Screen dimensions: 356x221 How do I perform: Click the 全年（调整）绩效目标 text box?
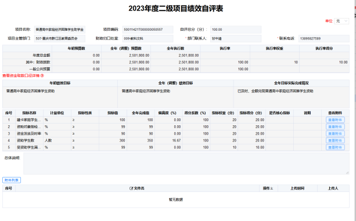tap(175, 97)
